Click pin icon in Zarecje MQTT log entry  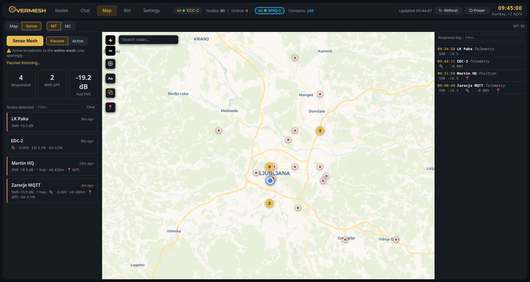[498, 90]
